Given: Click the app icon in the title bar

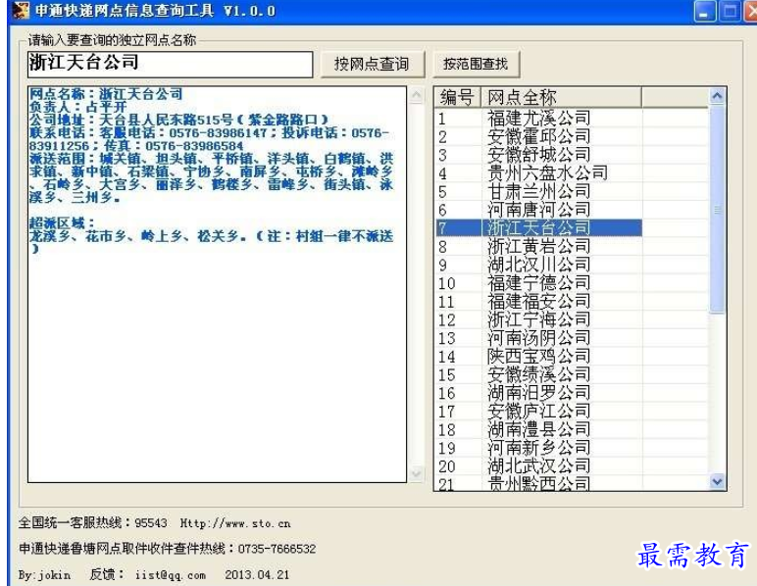Looking at the screenshot, I should point(22,10).
